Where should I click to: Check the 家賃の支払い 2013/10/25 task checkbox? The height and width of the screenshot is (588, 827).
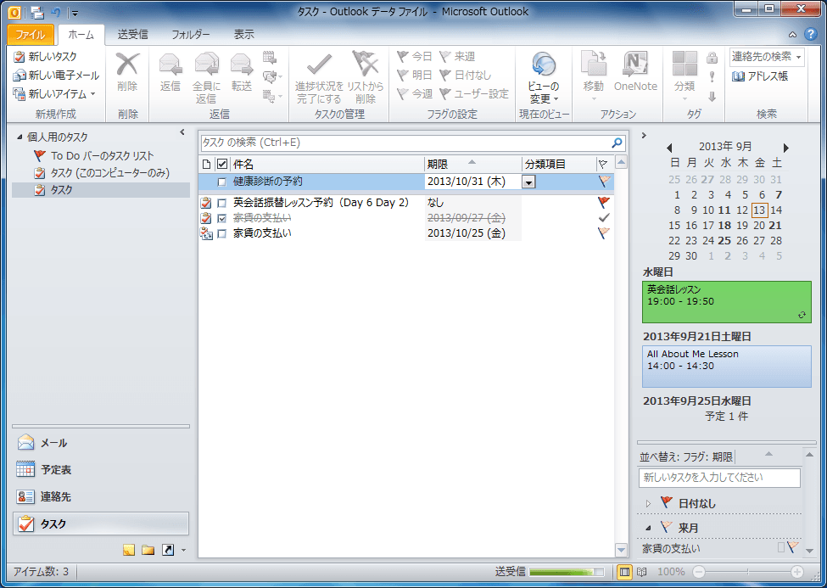tap(221, 233)
